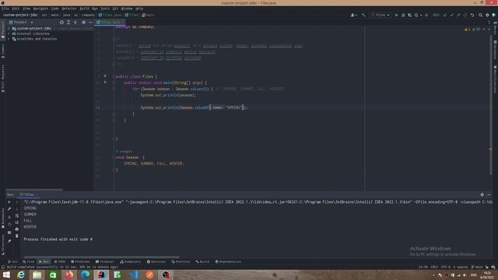Click the company breadcrumb in navigation bar
The image size is (498, 280).
(x=88, y=15)
